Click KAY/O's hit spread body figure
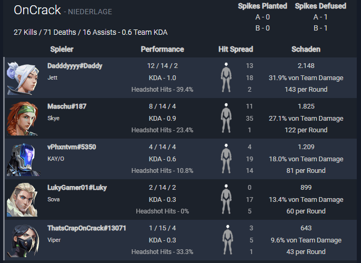 click(x=226, y=159)
